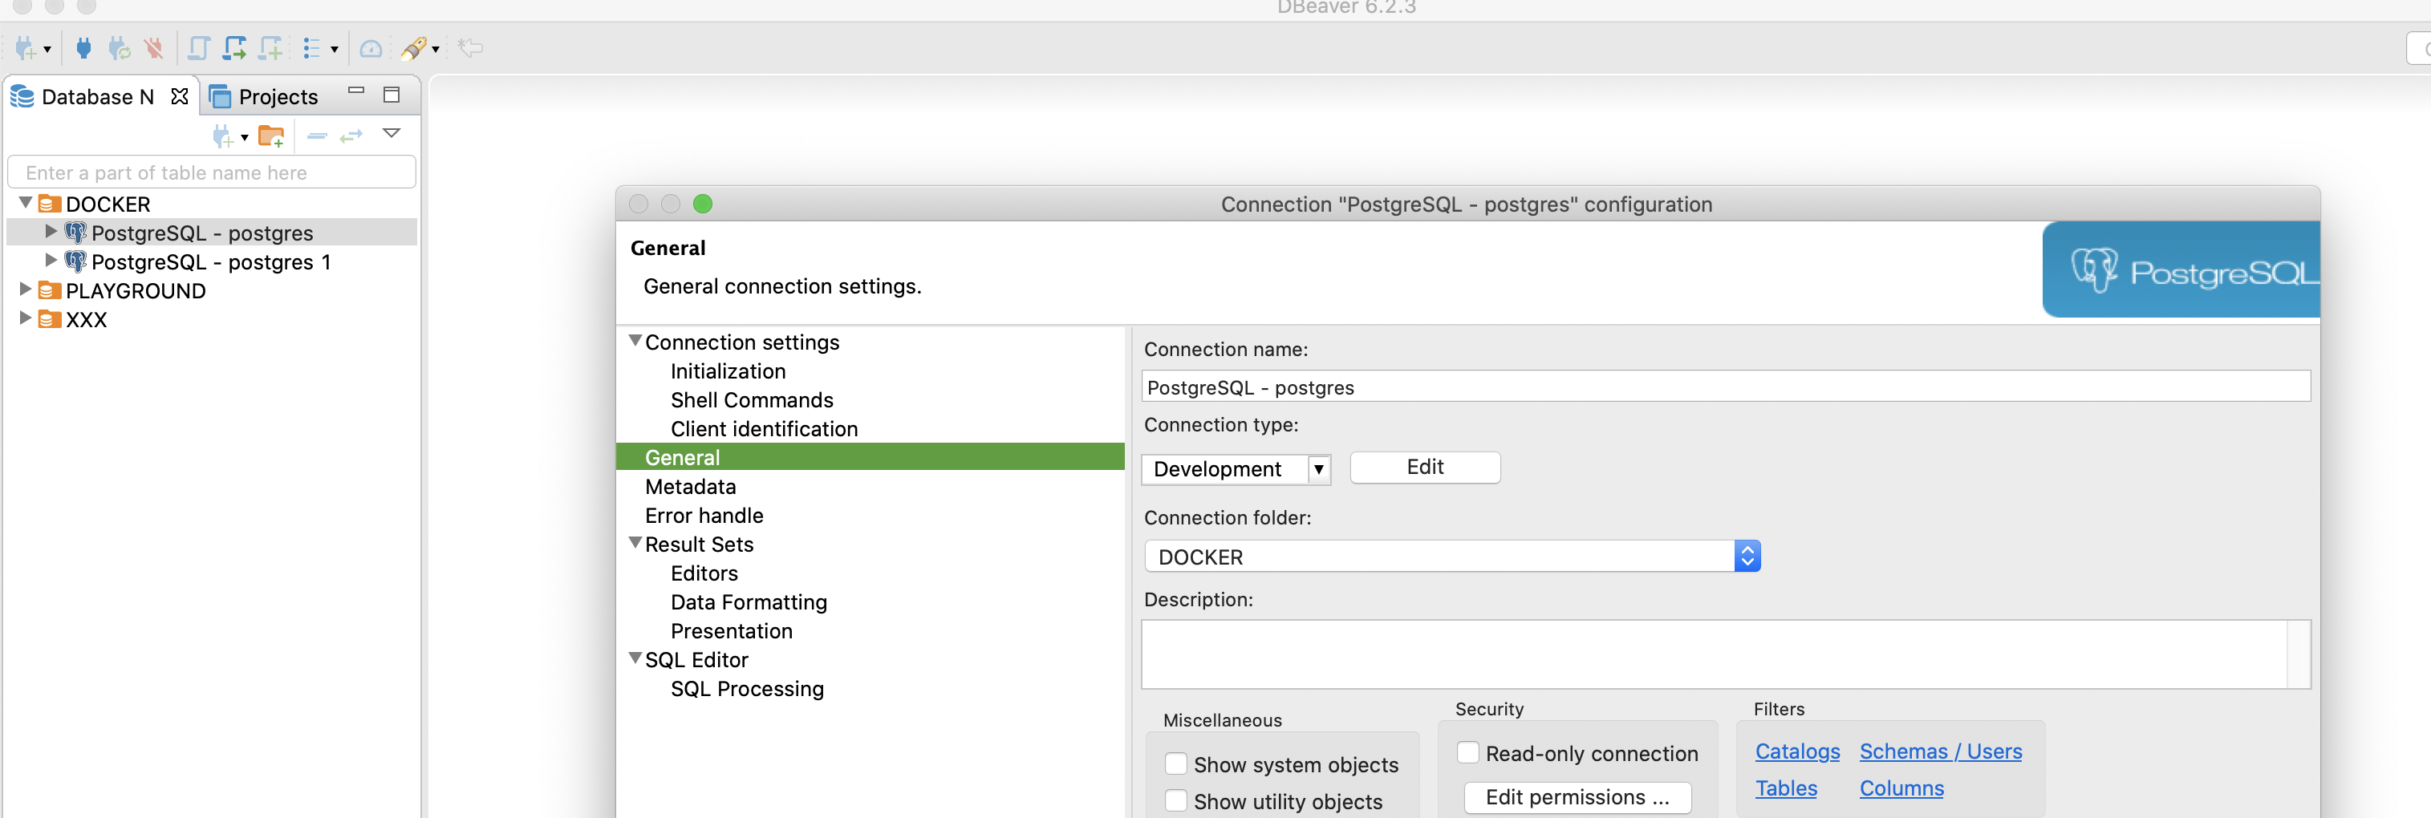This screenshot has height=818, width=2431.
Task: Open the navigator panel New Connection dropdown arrow
Action: [245, 138]
